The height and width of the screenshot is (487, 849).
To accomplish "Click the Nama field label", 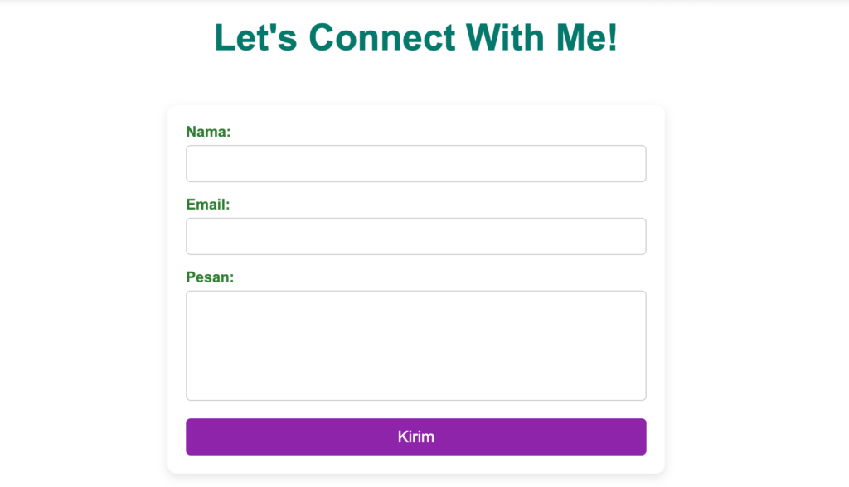I will [x=207, y=131].
